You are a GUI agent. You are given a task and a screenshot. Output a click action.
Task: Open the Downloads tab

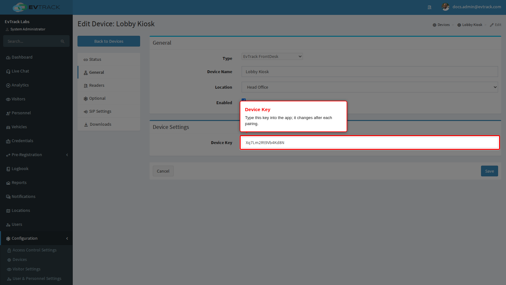(x=109, y=124)
